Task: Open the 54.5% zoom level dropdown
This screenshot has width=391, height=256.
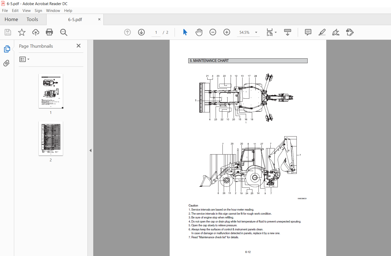Action: point(256,32)
